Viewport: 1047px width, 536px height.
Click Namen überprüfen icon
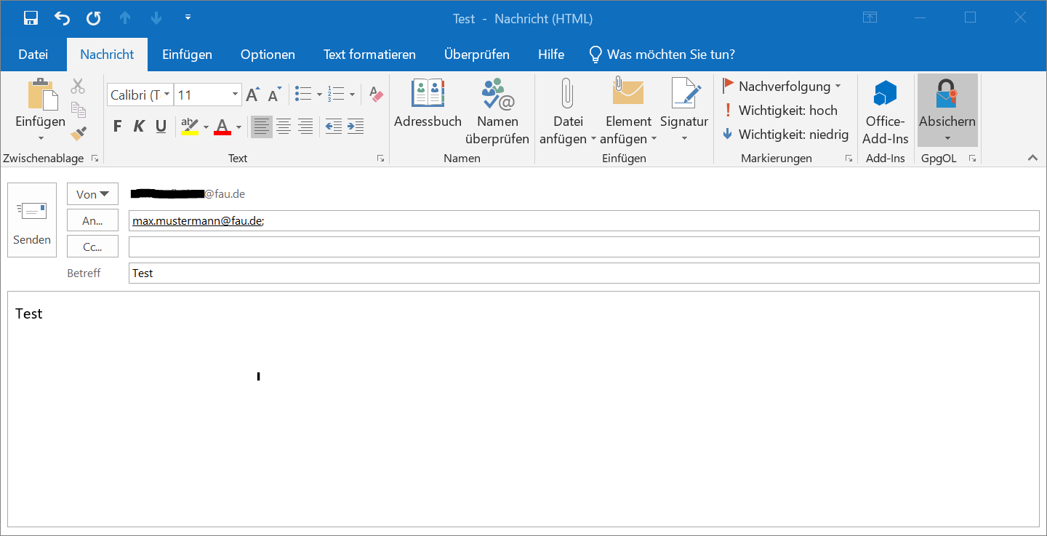coord(497,95)
